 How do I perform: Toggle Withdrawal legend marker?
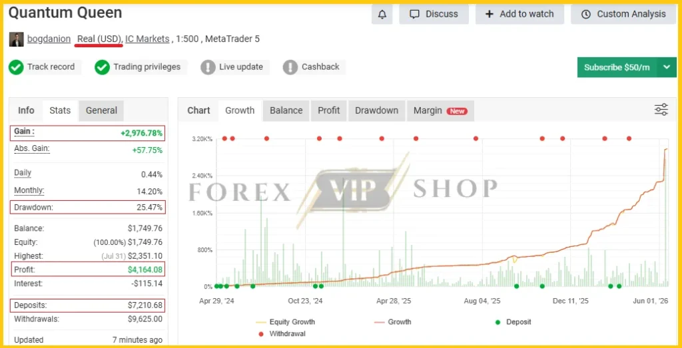click(282, 334)
